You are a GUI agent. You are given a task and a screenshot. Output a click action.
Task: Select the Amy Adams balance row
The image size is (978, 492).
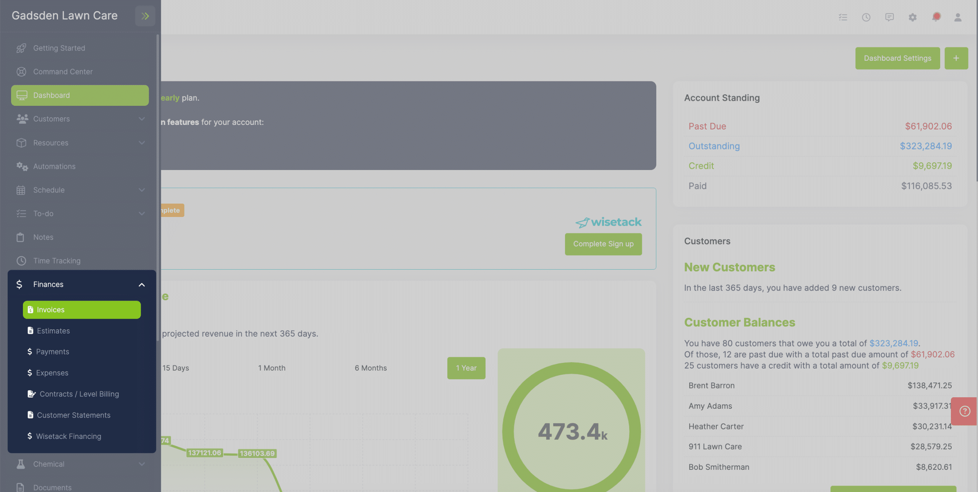click(820, 406)
